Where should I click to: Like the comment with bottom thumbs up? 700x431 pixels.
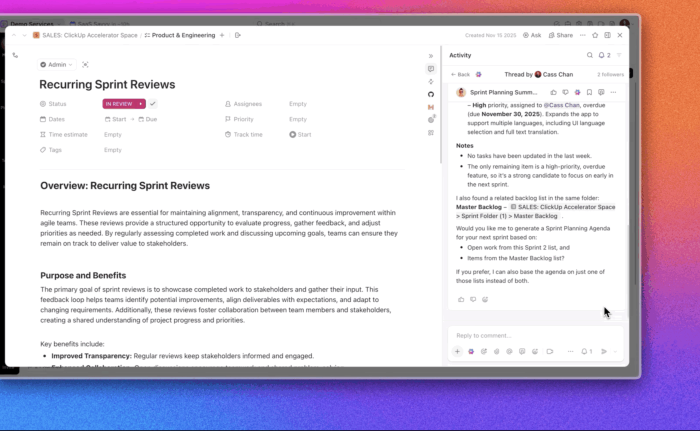point(461,299)
